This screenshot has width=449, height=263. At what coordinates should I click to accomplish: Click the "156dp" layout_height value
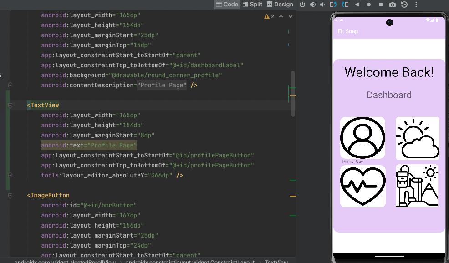click(x=132, y=226)
